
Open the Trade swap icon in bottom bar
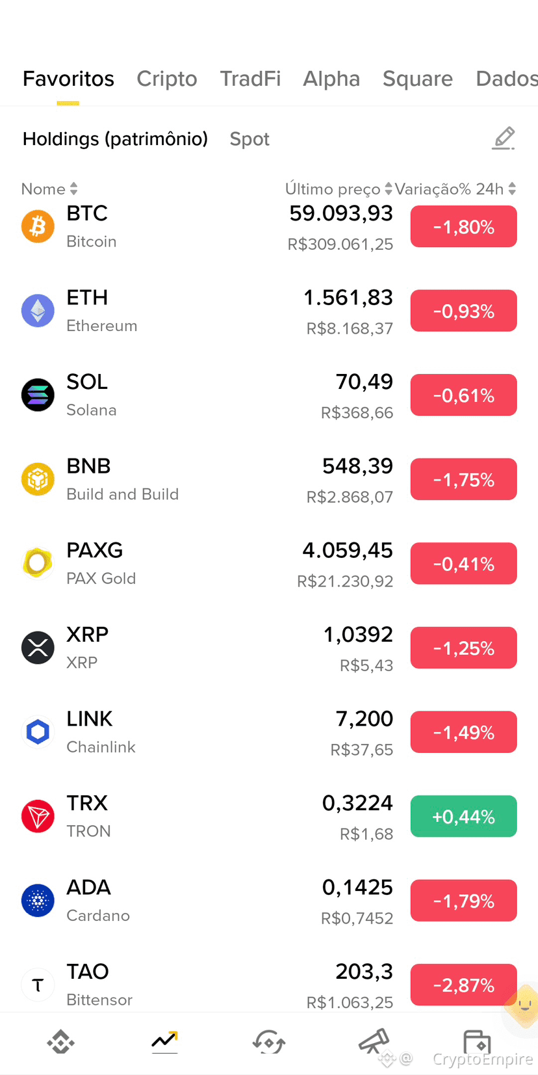coord(269,1042)
